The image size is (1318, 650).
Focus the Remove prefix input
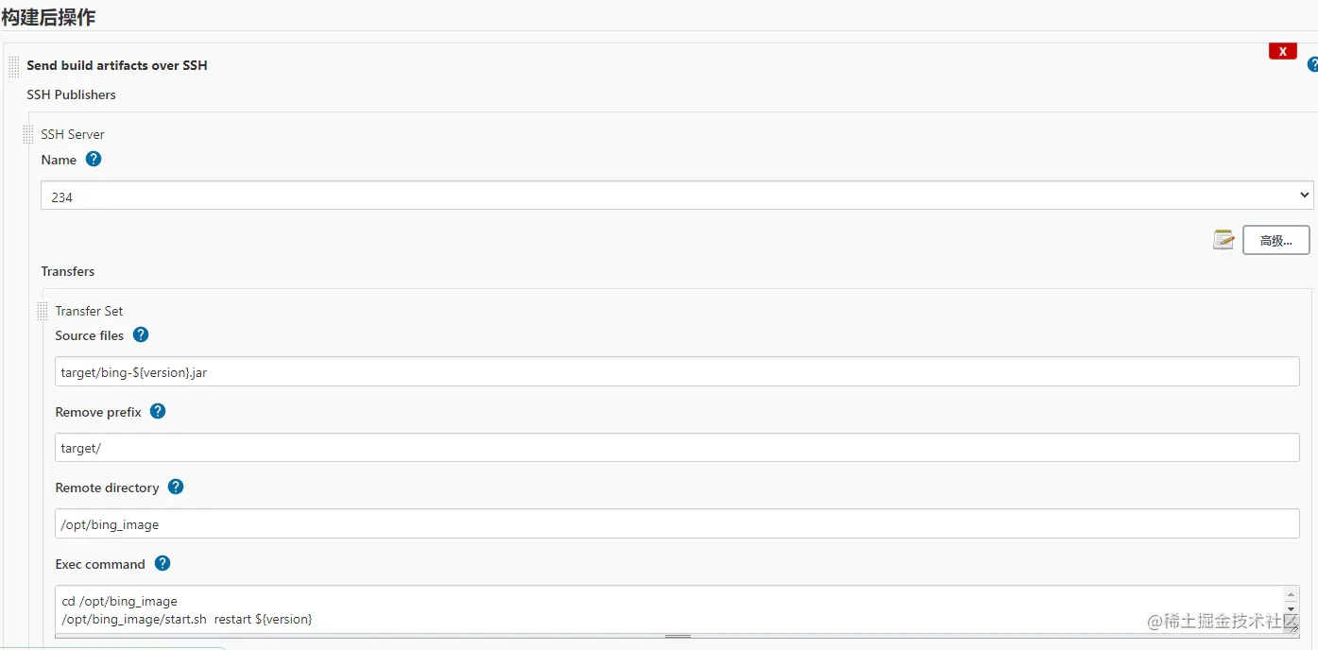tap(676, 448)
